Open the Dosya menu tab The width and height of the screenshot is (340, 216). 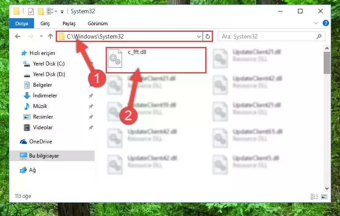[x=22, y=23]
